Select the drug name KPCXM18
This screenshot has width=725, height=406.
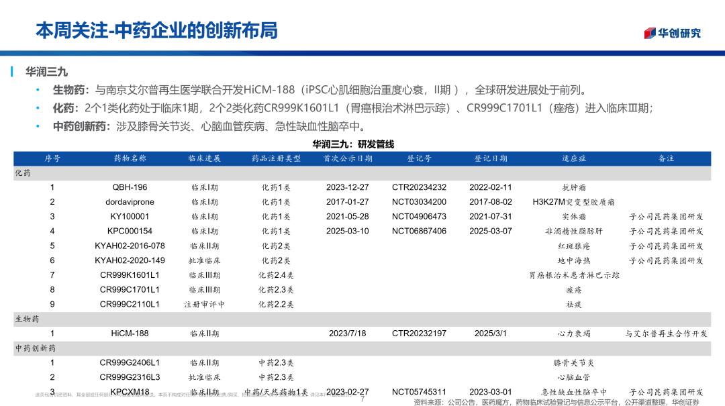[130, 392]
